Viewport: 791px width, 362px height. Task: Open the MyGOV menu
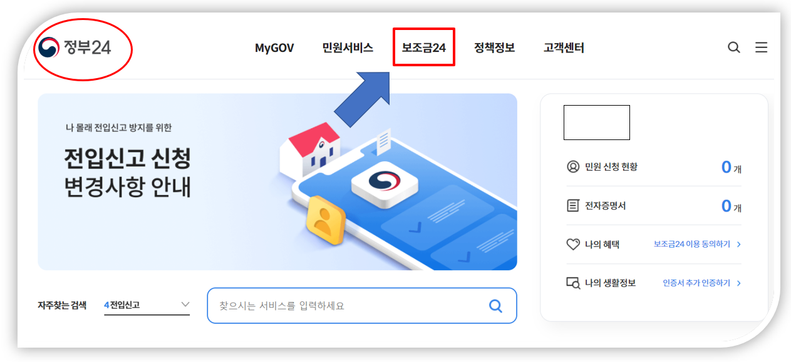click(x=274, y=48)
